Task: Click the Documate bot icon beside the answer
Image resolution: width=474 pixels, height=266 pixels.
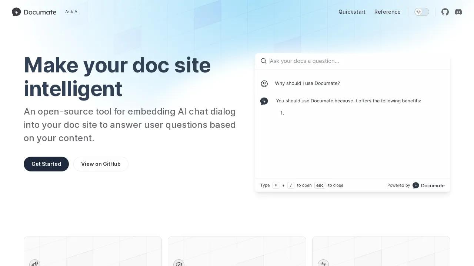Action: click(x=264, y=101)
